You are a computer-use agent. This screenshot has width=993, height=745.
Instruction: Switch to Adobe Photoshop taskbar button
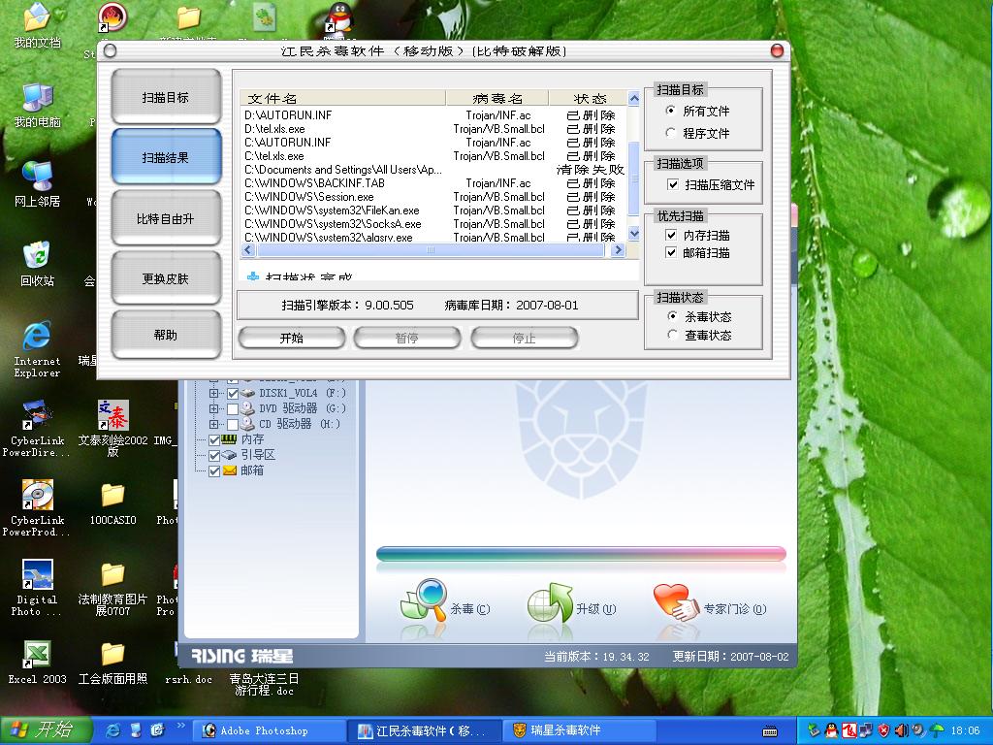[269, 731]
